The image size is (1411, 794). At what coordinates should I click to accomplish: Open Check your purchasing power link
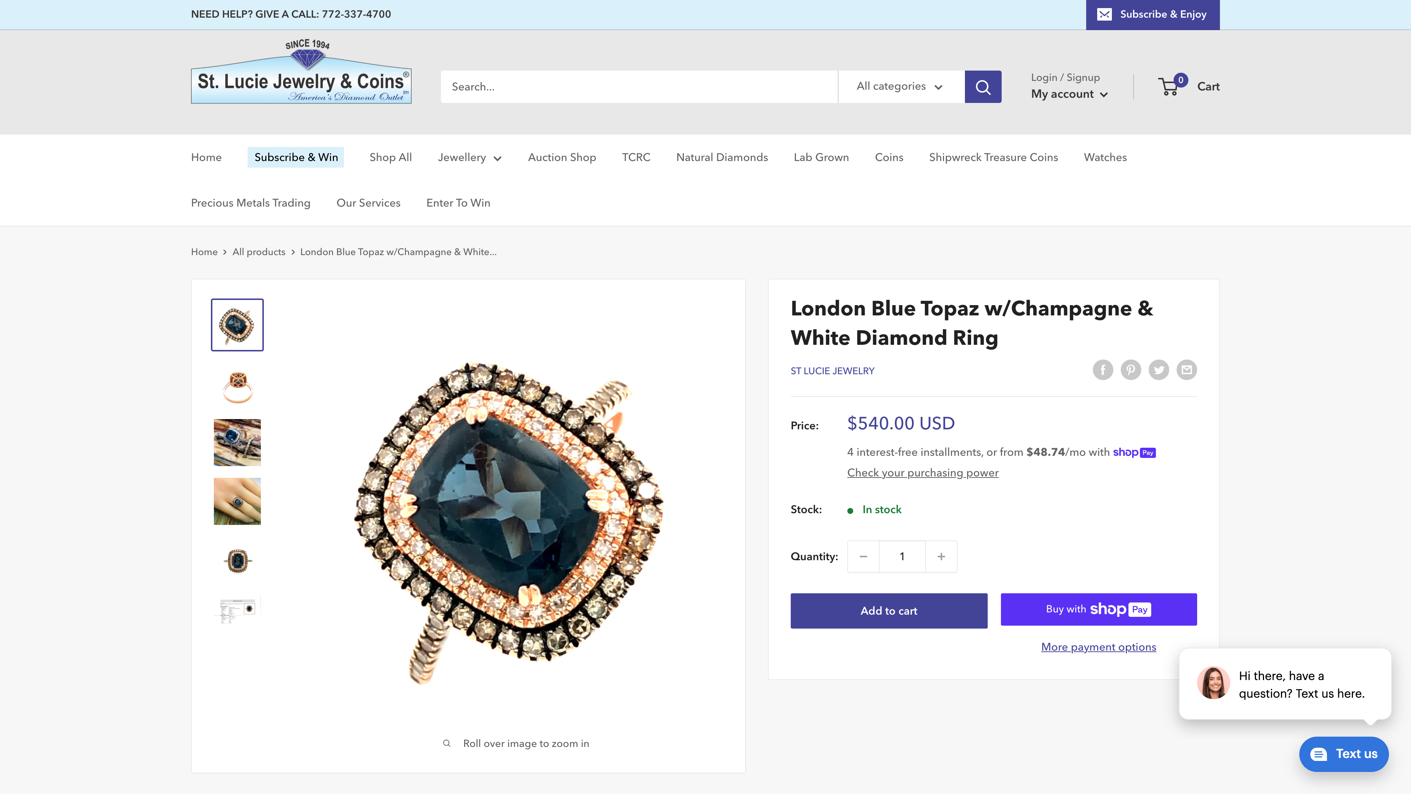[x=922, y=472]
